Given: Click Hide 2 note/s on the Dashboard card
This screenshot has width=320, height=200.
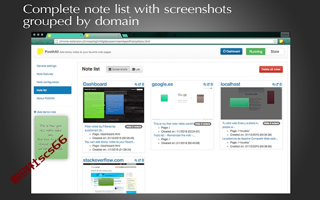Looking at the screenshot, I should (x=133, y=126).
